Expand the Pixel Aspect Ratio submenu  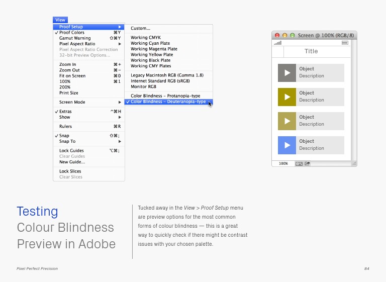88,44
